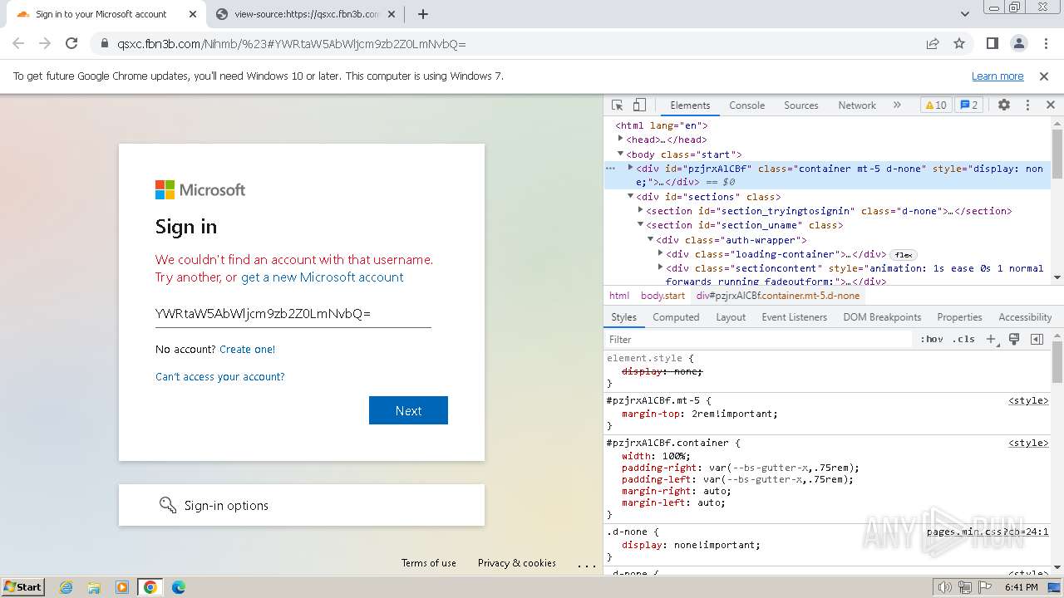Screen dimensions: 1064x598
Task: Click the Next button
Action: click(x=408, y=410)
